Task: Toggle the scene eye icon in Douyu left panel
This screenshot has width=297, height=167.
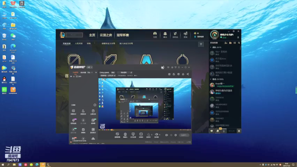Action: tap(71, 76)
